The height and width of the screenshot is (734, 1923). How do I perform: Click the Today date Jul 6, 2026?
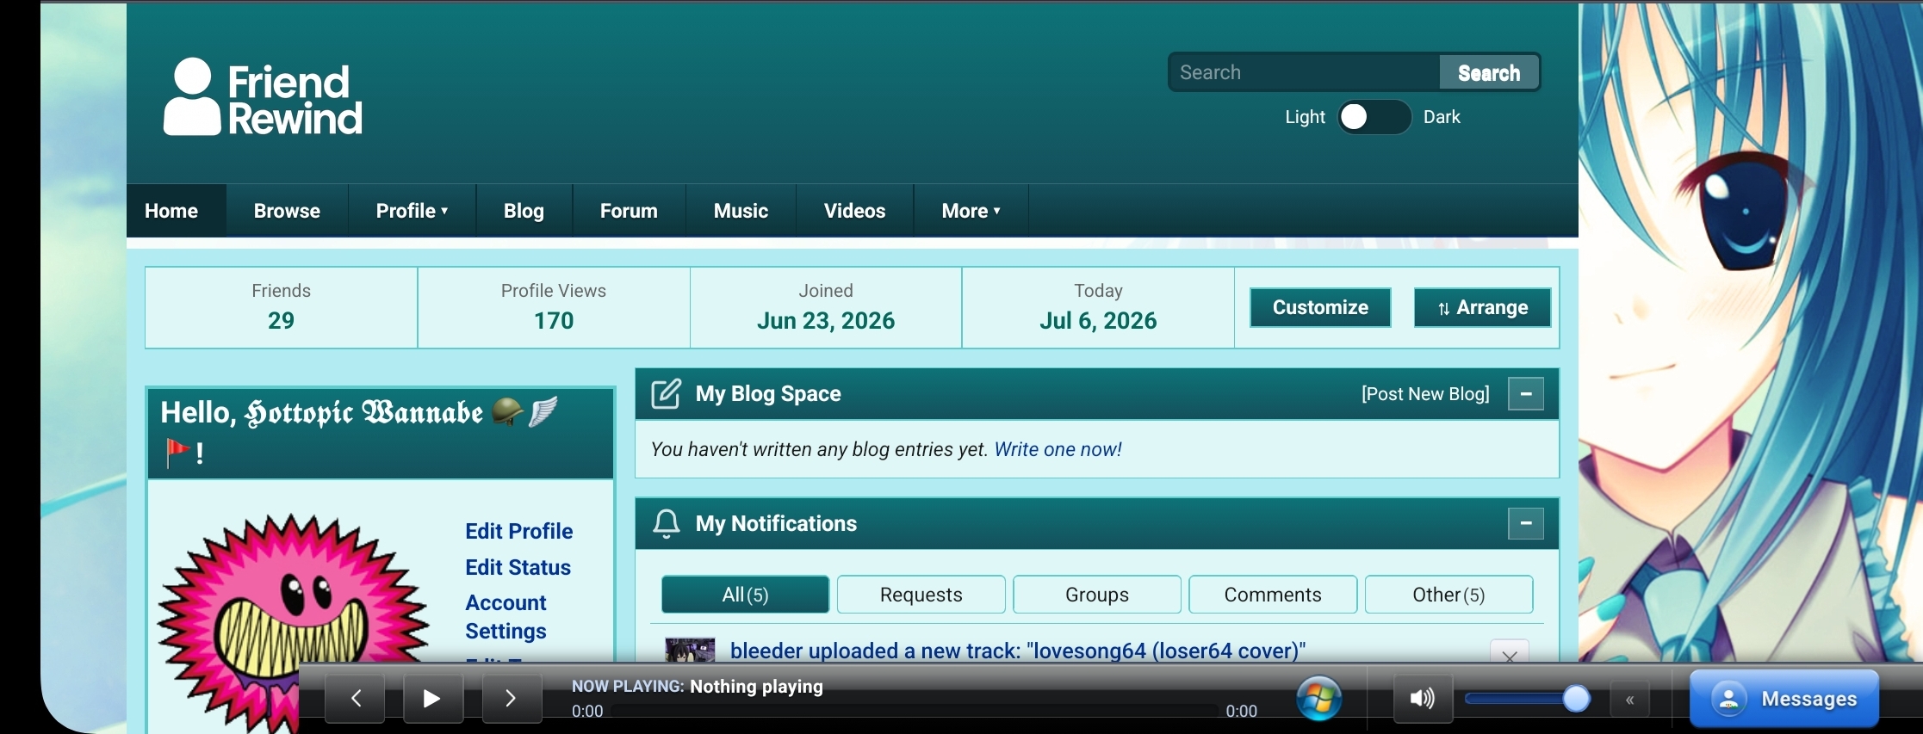coord(1098,321)
